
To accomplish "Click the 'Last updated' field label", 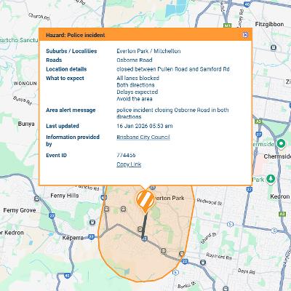I will click(63, 126).
